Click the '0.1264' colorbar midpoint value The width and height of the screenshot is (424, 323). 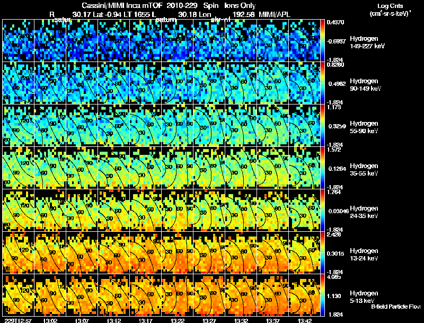point(337,169)
